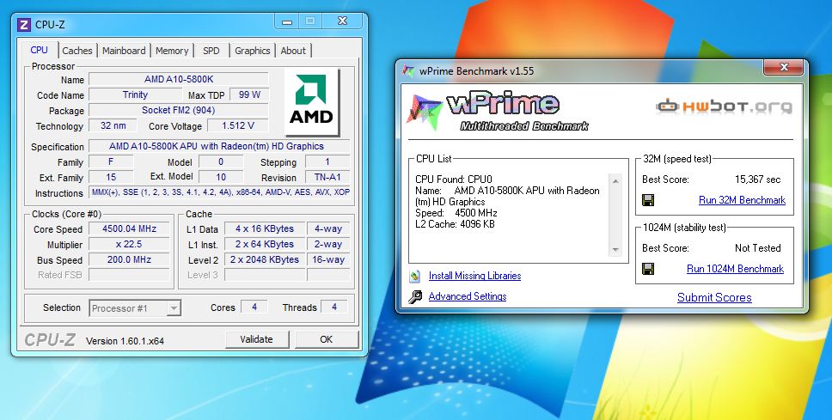Viewport: 832px width, 420px height.
Task: Click the x 22.5 Multiplier value
Action: pyautogui.click(x=129, y=245)
